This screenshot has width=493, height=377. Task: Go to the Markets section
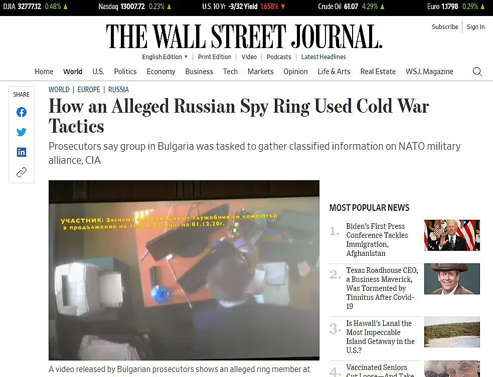click(x=260, y=72)
